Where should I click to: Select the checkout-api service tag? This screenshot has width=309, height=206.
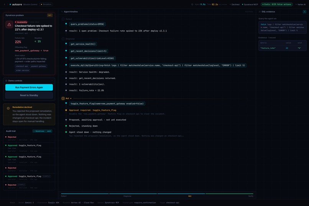pos(22,66)
